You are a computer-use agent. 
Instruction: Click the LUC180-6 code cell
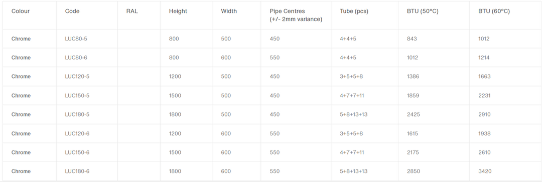click(77, 171)
